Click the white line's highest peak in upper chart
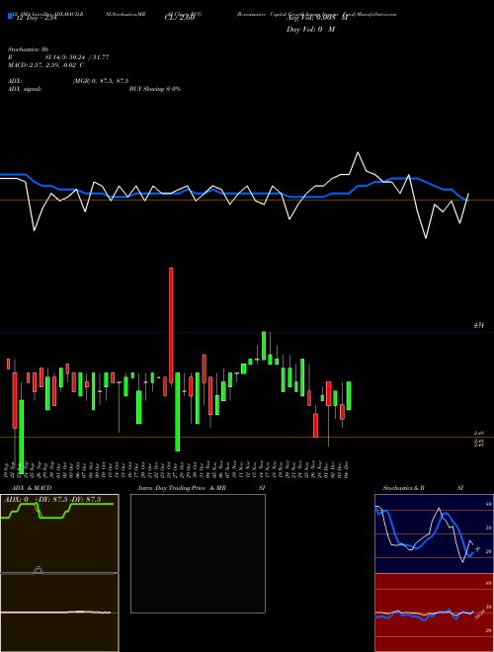The width and height of the screenshot is (494, 652). point(358,152)
